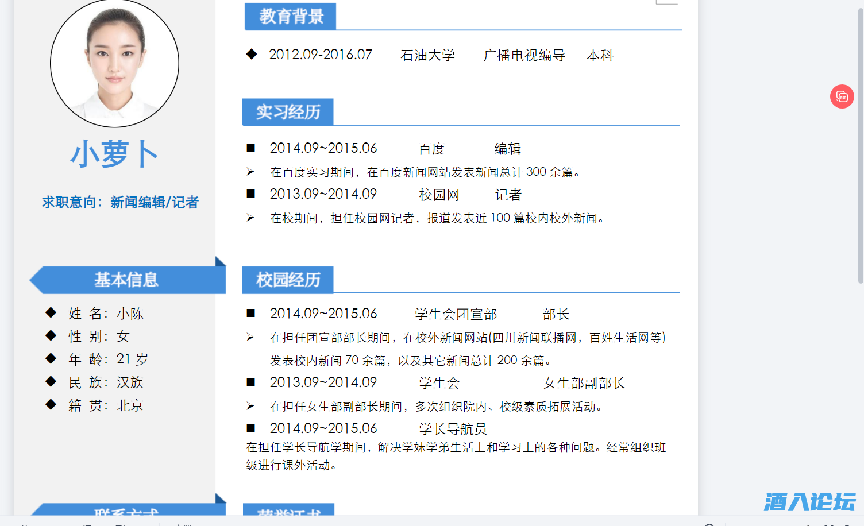Click the 求职意向 job intention line
This screenshot has height=526, width=864.
coord(120,202)
